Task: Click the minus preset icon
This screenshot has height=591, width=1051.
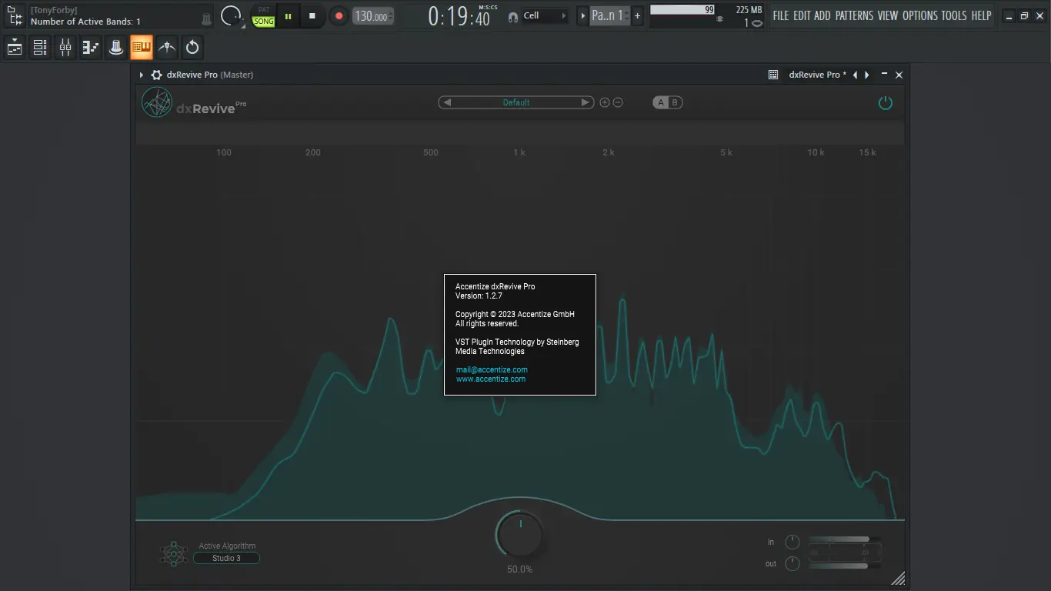Action: [617, 102]
